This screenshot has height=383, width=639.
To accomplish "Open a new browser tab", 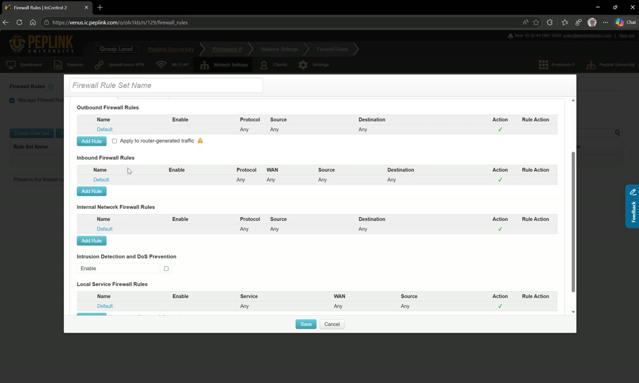I will (100, 8).
